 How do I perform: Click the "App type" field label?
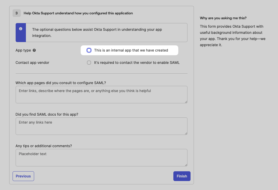[23, 50]
